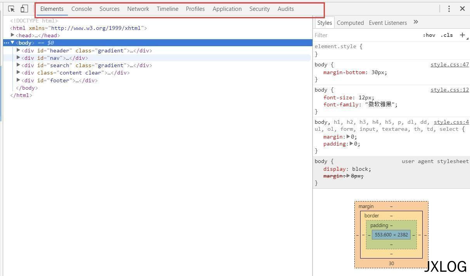
Task: Expand padding shorthand in body, h1 rule
Action: coord(351,144)
